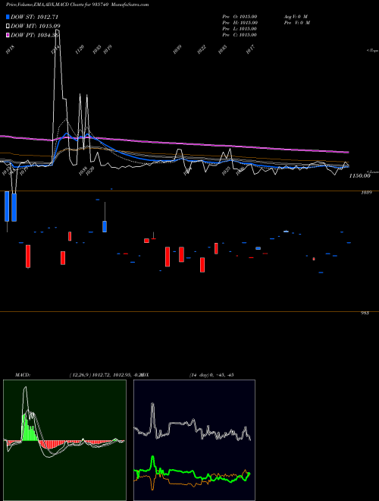
Task: Click the MACD: panel heading
Action: click(23, 375)
